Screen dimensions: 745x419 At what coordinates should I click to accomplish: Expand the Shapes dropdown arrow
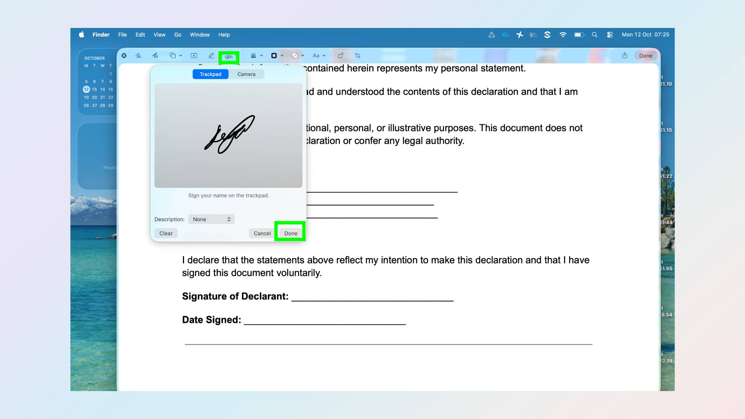pos(181,55)
